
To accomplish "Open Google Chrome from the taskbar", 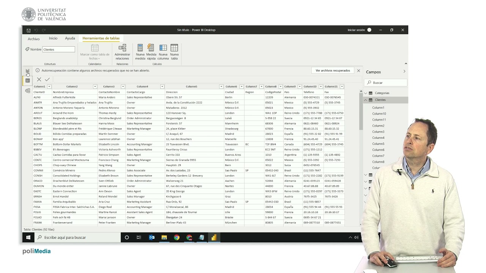I will click(x=177, y=237).
